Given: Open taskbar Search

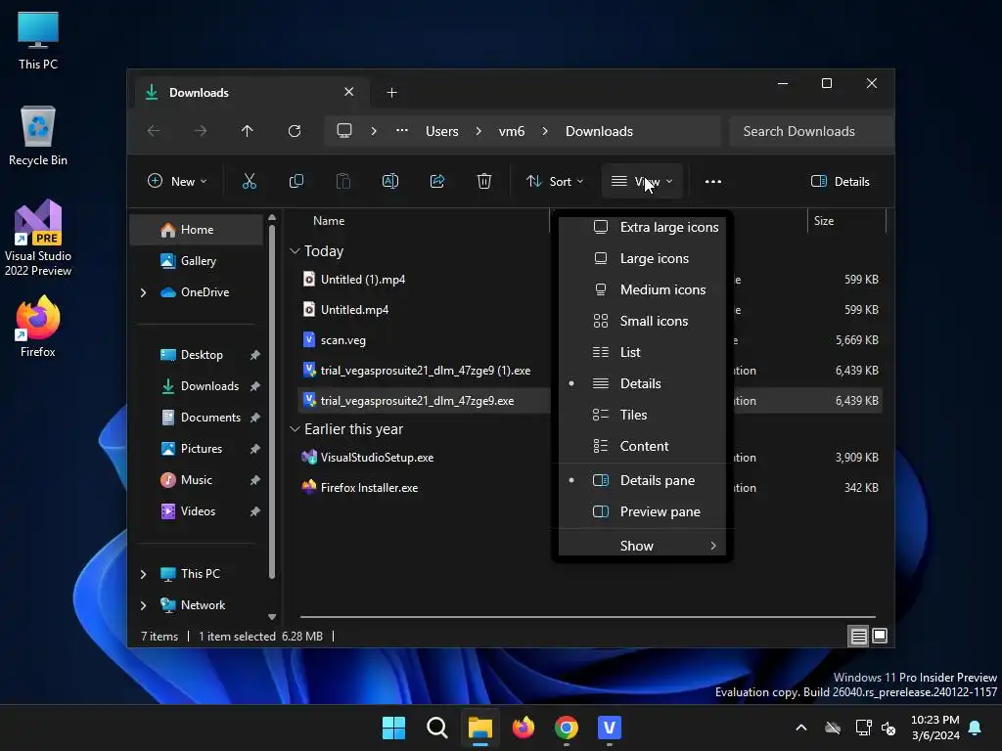Looking at the screenshot, I should coord(437,728).
